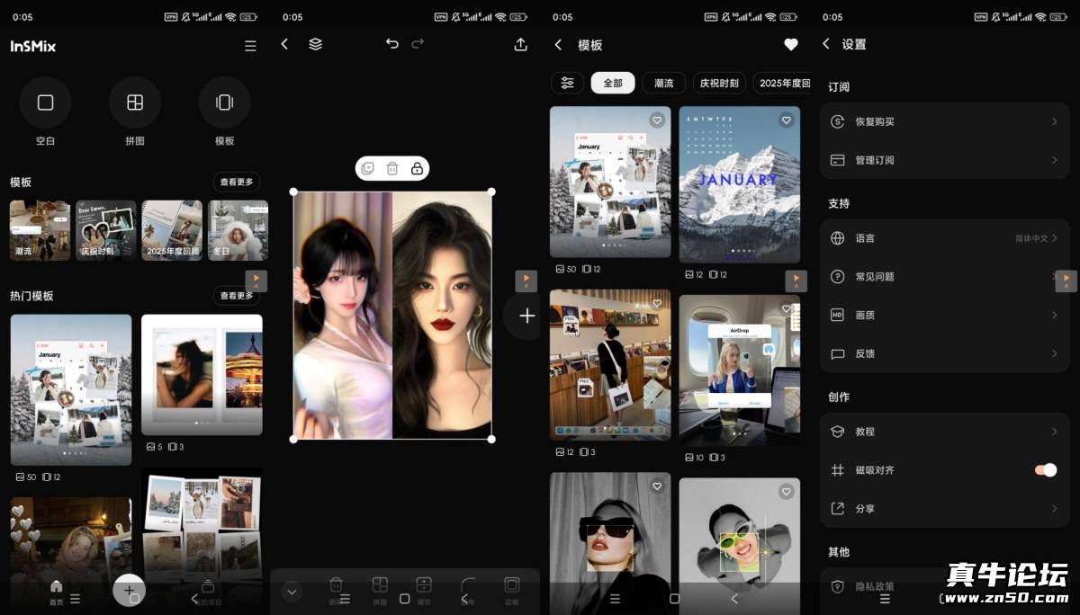Viewport: 1080px width, 615px height.
Task: Expand the 语言 language setting row
Action: [x=944, y=238]
